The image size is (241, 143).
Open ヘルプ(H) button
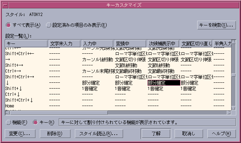click(222, 134)
